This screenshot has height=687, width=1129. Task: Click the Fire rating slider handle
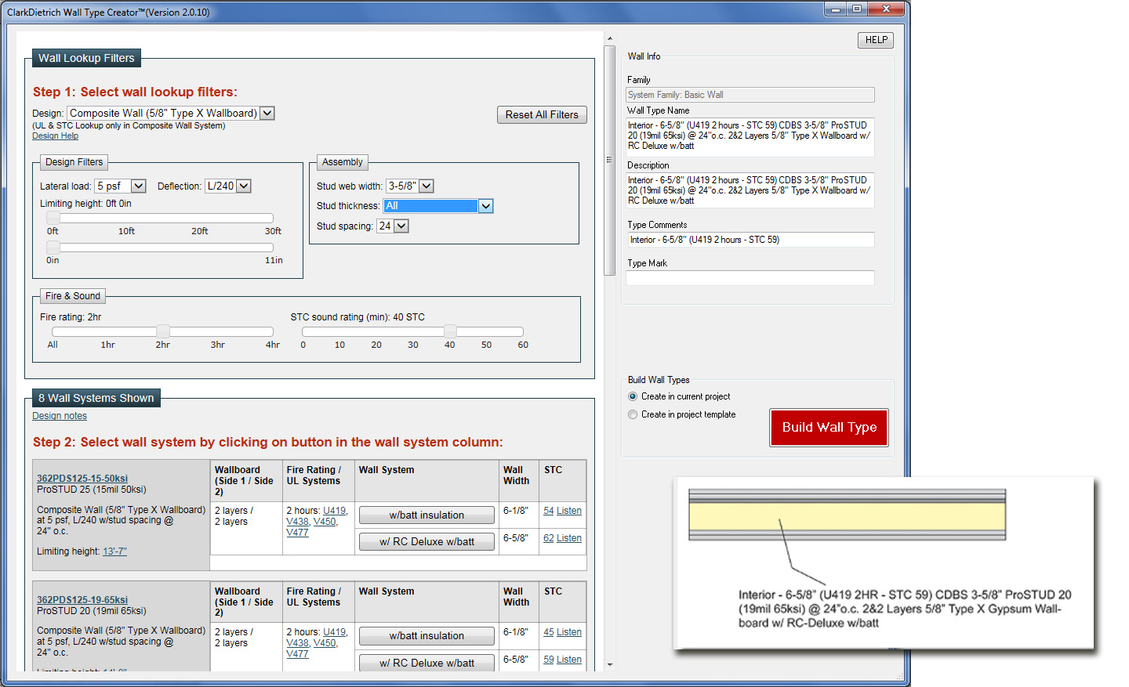click(x=163, y=331)
